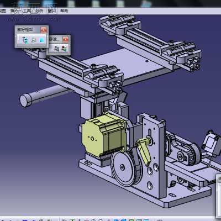Open the 工具 (Tools) menu
221x221 pixels.
click(x=27, y=10)
